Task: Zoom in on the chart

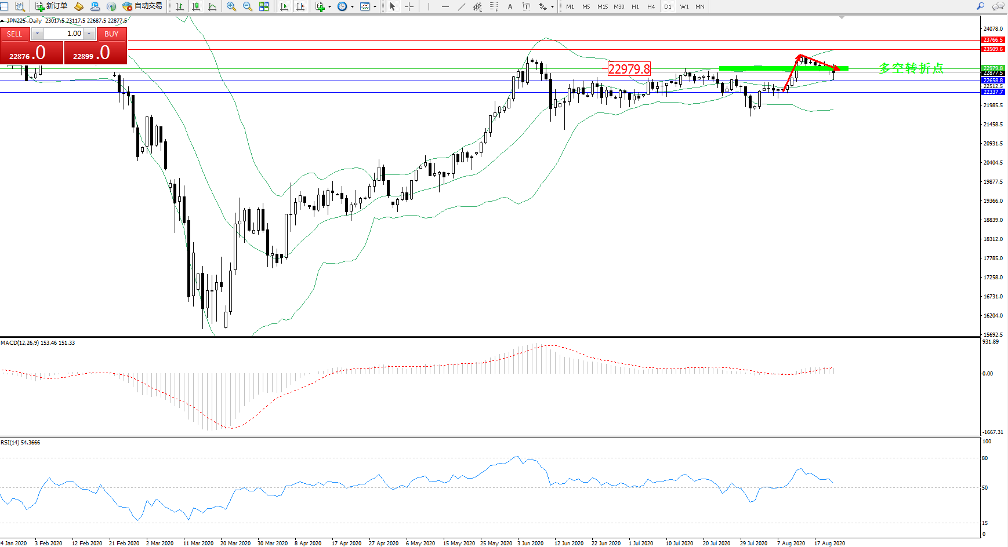Action: coord(231,6)
